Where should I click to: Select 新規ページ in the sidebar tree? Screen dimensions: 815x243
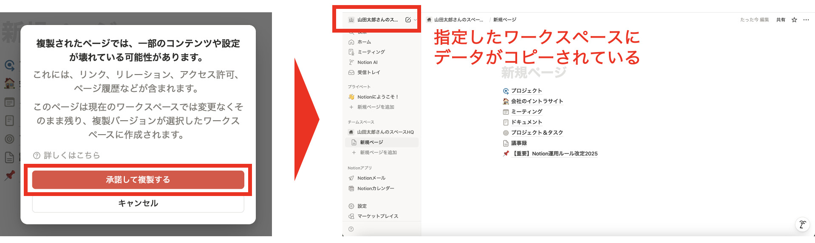tap(382, 142)
